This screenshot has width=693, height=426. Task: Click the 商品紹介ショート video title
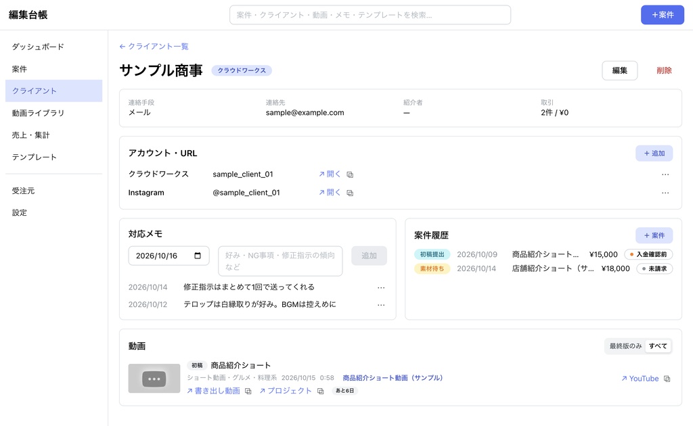pyautogui.click(x=240, y=366)
